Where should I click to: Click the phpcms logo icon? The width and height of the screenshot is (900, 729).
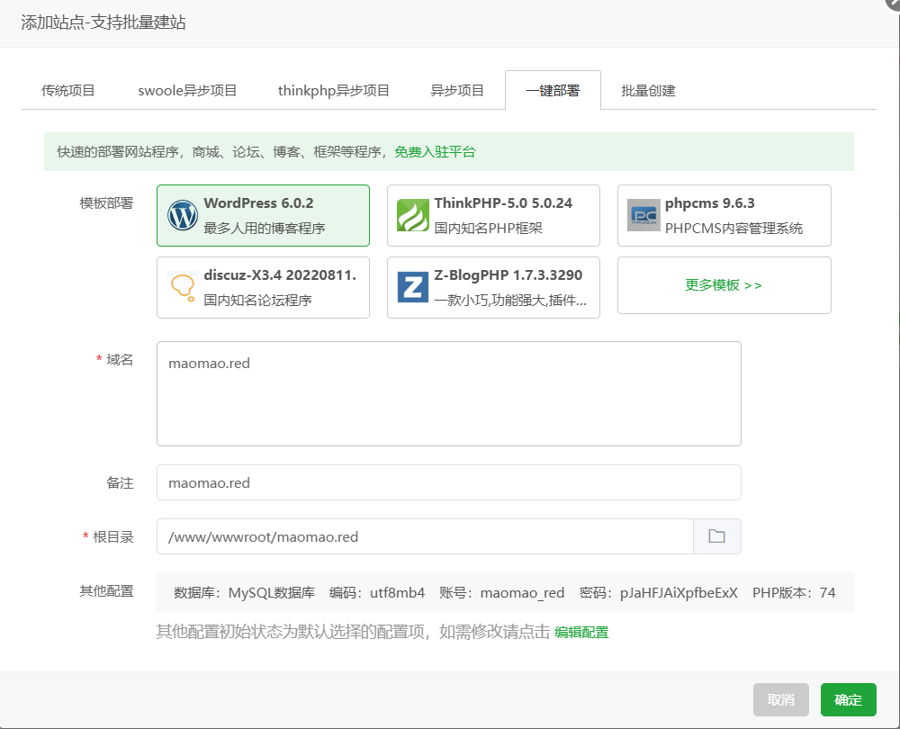[643, 215]
